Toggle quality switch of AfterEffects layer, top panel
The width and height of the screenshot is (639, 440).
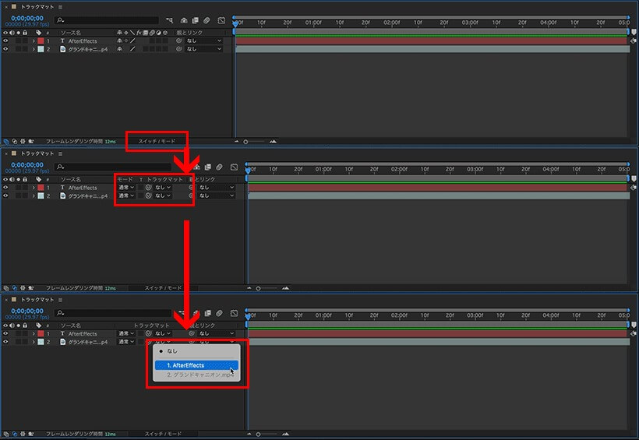click(x=132, y=40)
